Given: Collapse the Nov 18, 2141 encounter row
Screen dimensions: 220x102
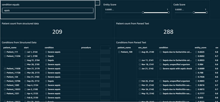Looking at the screenshot, I should 140,65.
